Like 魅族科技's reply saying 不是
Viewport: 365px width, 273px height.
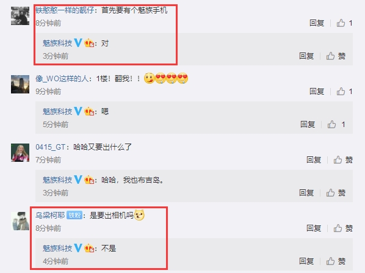pyautogui.click(x=336, y=261)
